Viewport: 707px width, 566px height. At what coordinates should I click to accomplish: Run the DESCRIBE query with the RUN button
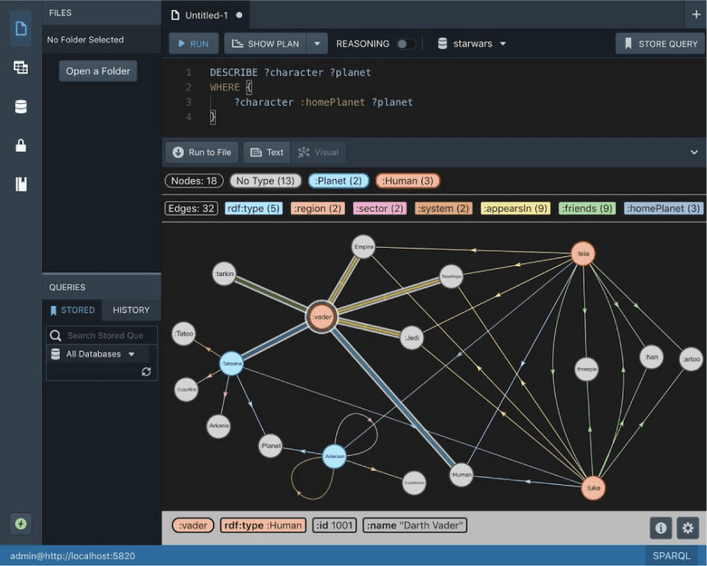[193, 44]
